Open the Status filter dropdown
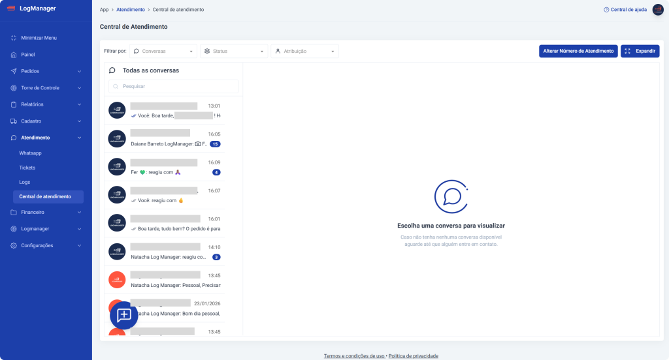This screenshot has height=360, width=669. tap(234, 51)
